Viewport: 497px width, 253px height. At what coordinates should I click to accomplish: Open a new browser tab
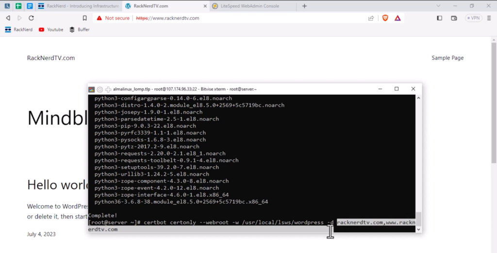(304, 6)
